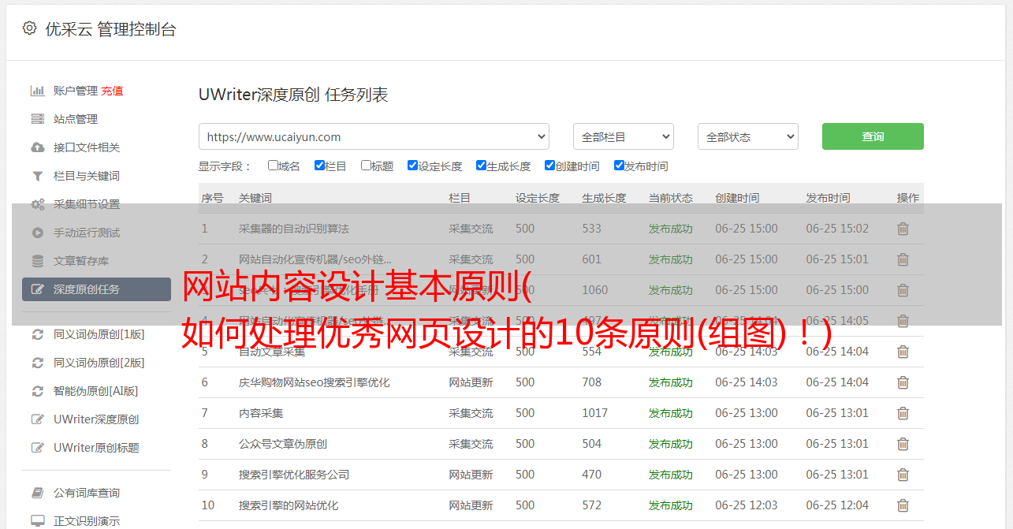Open 同义词伪原创[1版] in the sidebar

pyautogui.click(x=99, y=334)
